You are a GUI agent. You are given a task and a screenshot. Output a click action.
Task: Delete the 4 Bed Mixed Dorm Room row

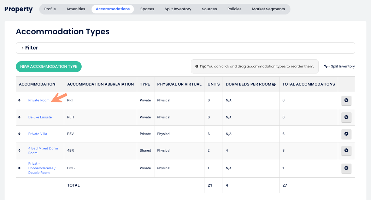(346, 151)
